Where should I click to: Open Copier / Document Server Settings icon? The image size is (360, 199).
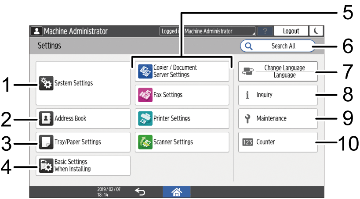(145, 71)
